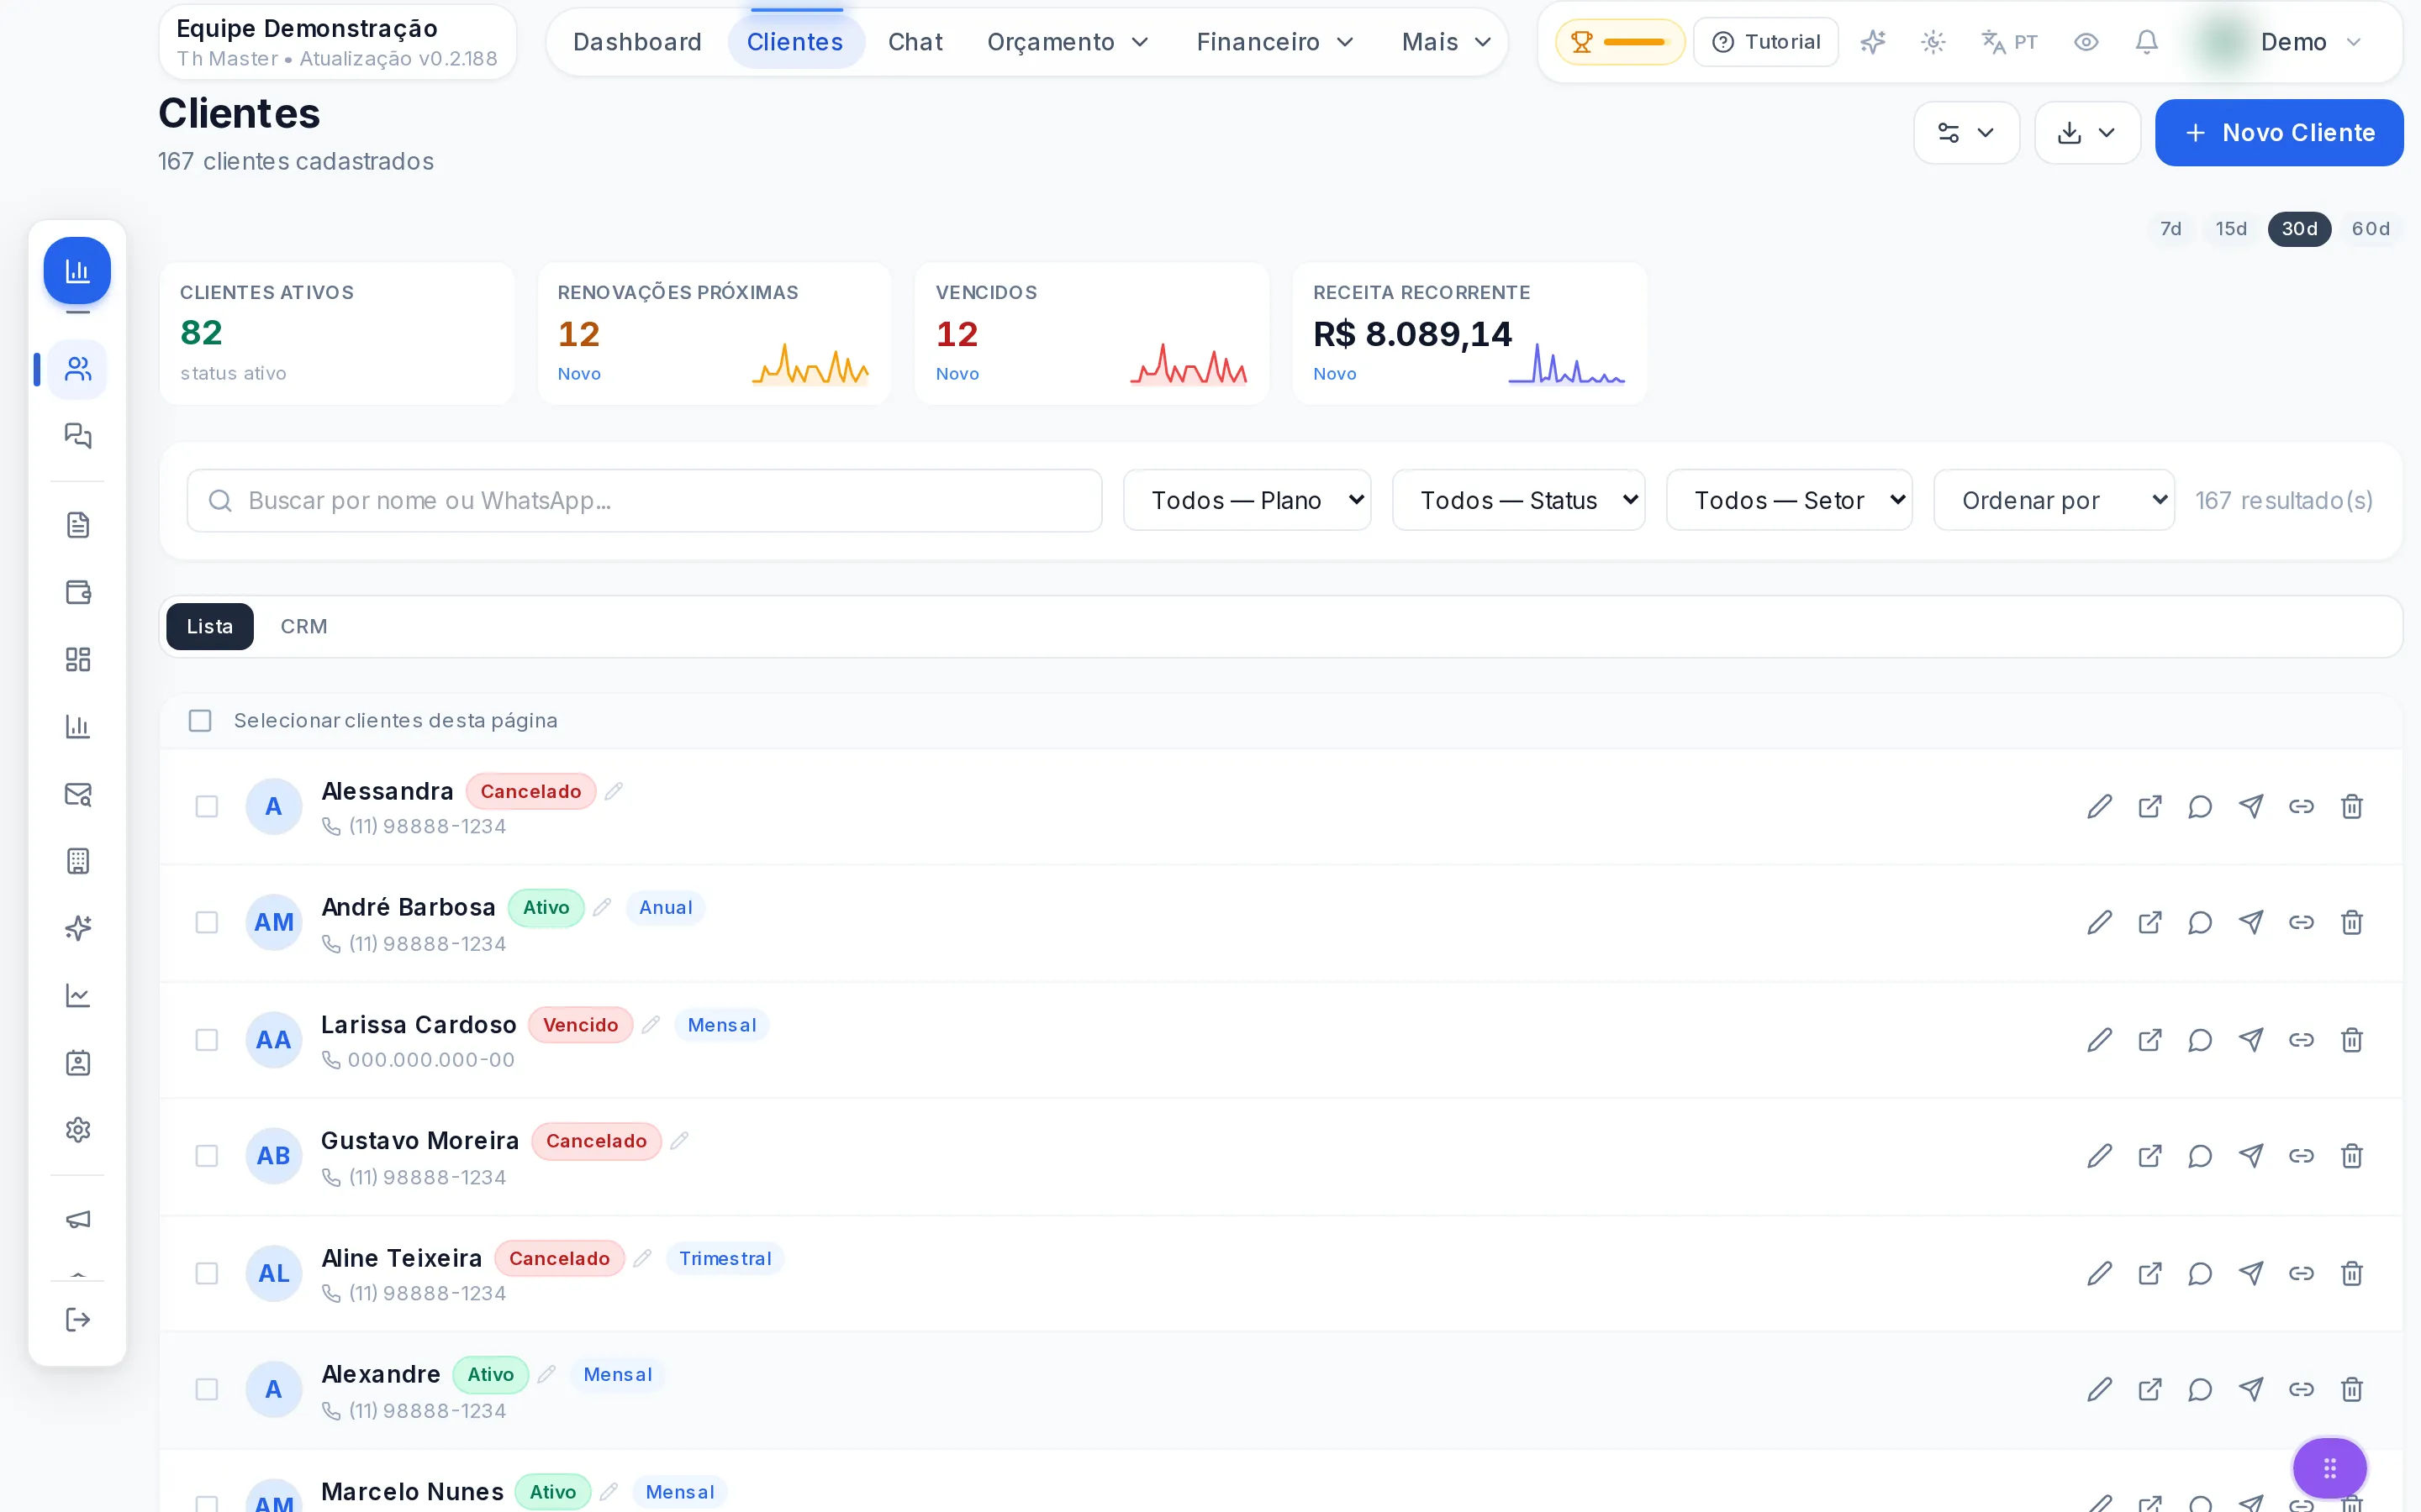Select the 60d period

[2370, 229]
